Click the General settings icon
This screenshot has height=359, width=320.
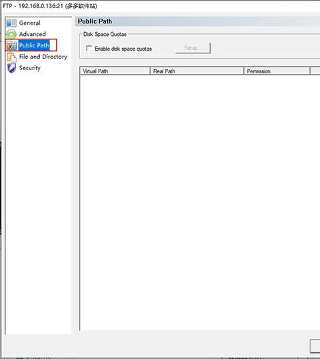(x=11, y=23)
